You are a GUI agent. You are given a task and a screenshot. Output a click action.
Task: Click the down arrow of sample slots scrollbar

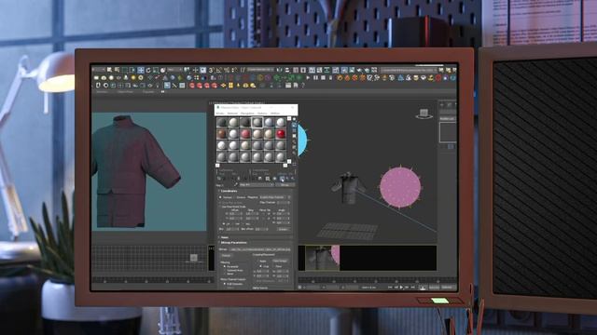point(289,161)
